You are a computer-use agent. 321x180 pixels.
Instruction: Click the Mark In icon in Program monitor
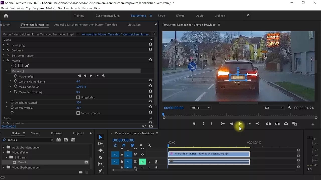click(x=203, y=123)
